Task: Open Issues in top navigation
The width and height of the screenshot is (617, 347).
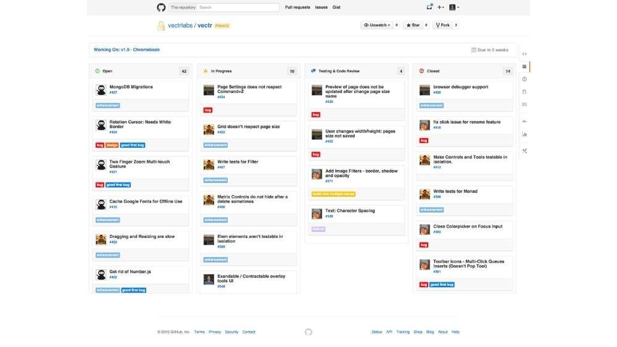Action: pos(321,7)
